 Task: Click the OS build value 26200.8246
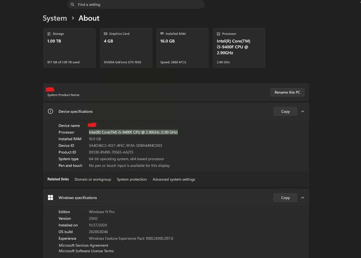[x=98, y=232]
